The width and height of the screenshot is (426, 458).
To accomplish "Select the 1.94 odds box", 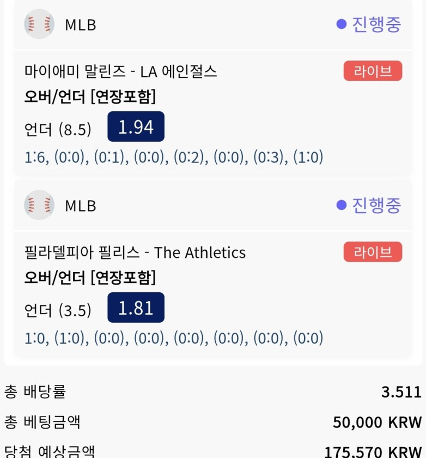I will pos(136,126).
